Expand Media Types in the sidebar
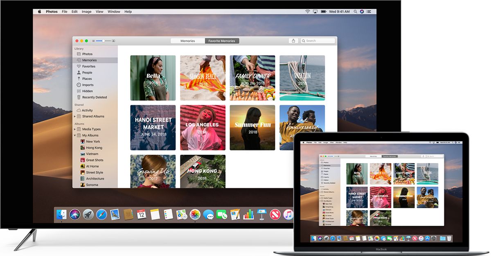This screenshot has width=491, height=256. [x=74, y=129]
